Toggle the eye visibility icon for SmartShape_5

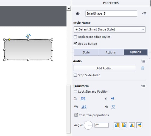pyautogui.click(x=77, y=13)
